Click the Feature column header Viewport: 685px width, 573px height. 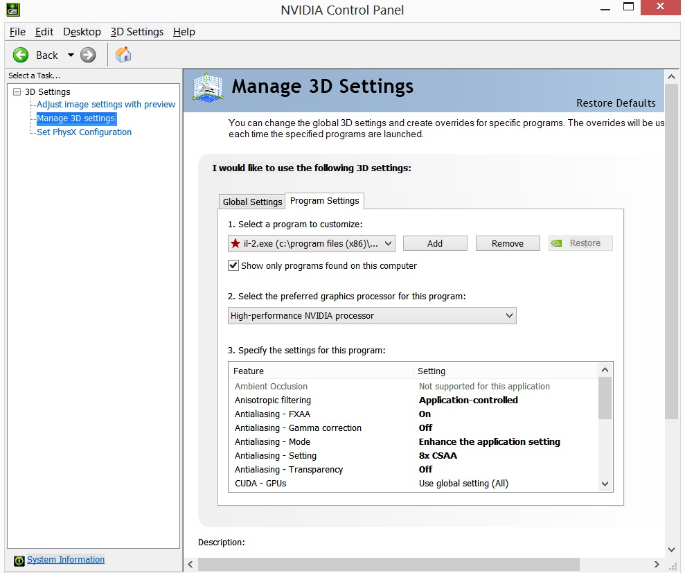[x=321, y=371]
